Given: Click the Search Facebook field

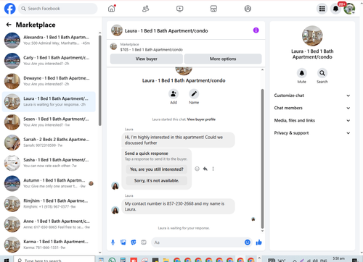Looking at the screenshot, I should point(57,9).
